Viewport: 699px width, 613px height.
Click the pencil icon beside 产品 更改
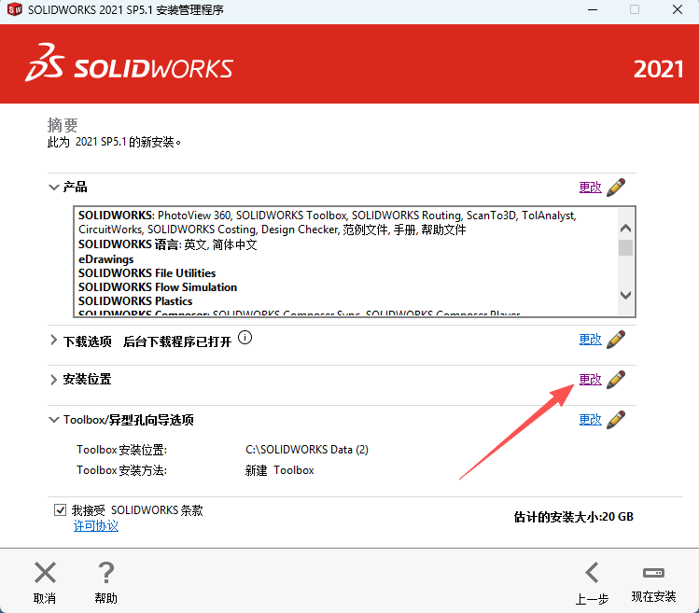pyautogui.click(x=616, y=188)
